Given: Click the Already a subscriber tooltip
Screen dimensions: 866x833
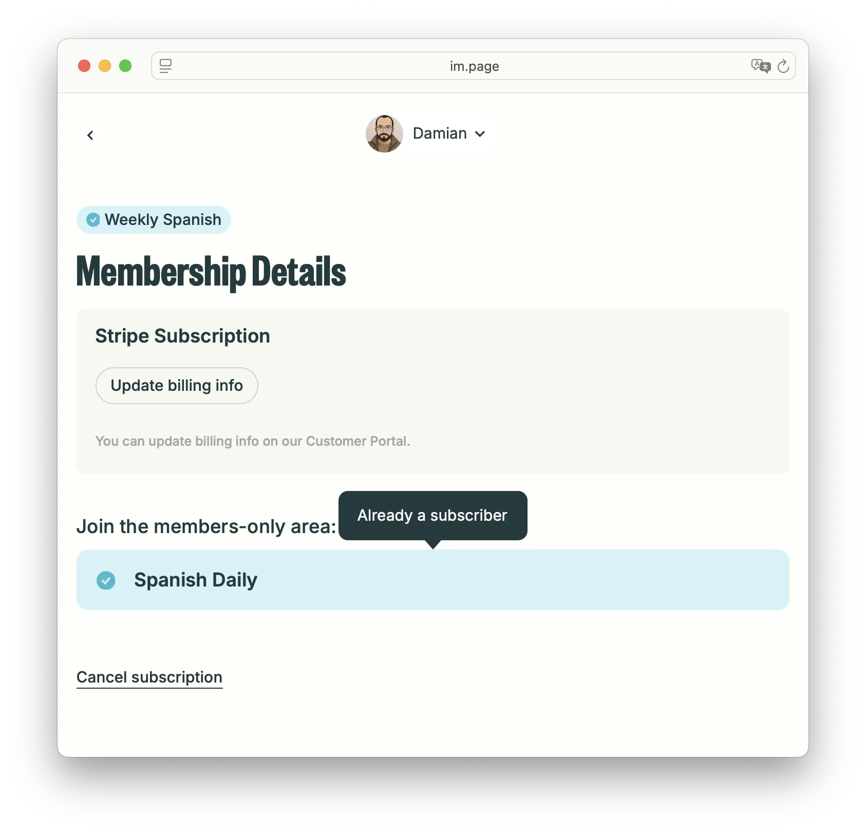Looking at the screenshot, I should pyautogui.click(x=432, y=516).
